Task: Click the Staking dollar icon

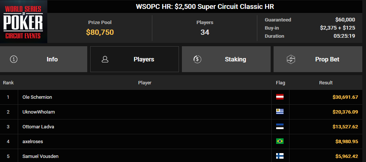Action: (x=197, y=59)
